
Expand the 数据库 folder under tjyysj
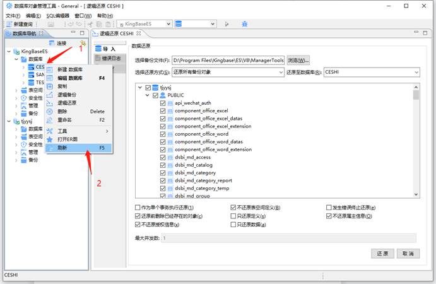(16, 129)
